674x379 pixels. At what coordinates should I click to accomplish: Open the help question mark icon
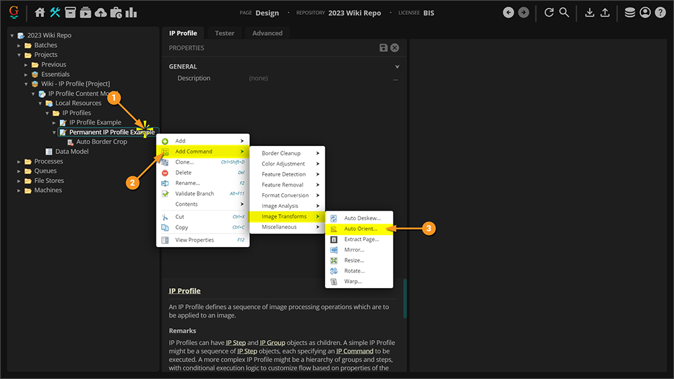pyautogui.click(x=661, y=12)
